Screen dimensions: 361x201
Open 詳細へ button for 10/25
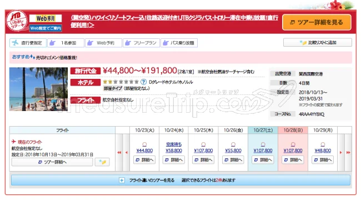tap(203, 160)
